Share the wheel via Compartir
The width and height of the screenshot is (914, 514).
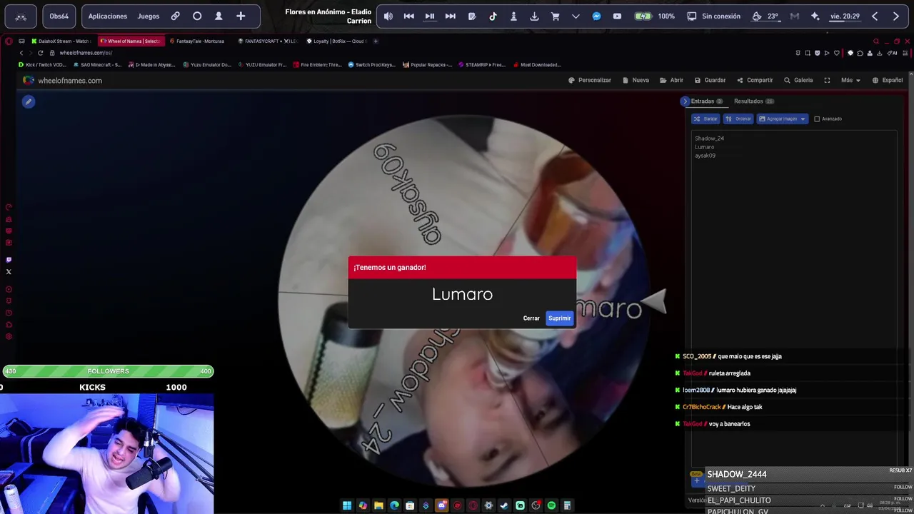(754, 81)
